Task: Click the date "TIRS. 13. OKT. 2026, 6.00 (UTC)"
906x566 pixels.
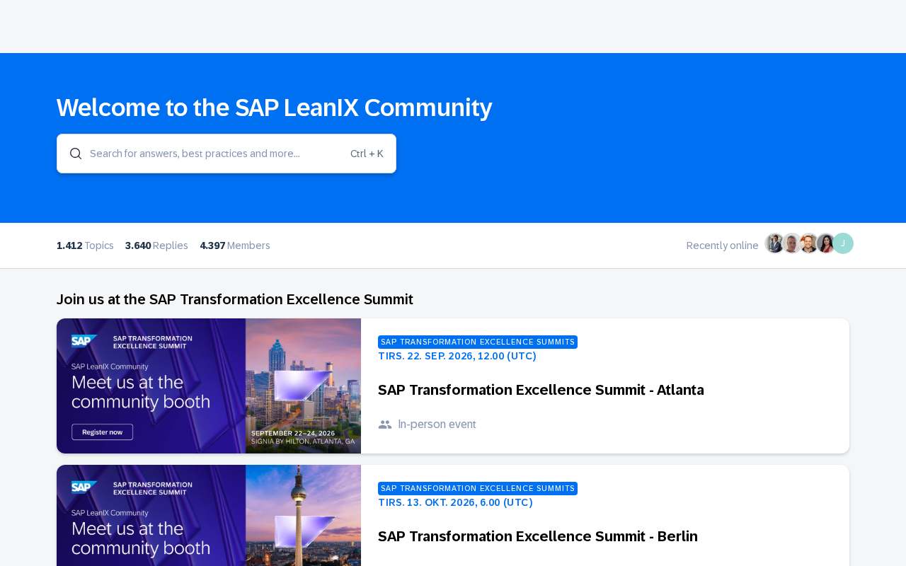Action: pos(455,502)
